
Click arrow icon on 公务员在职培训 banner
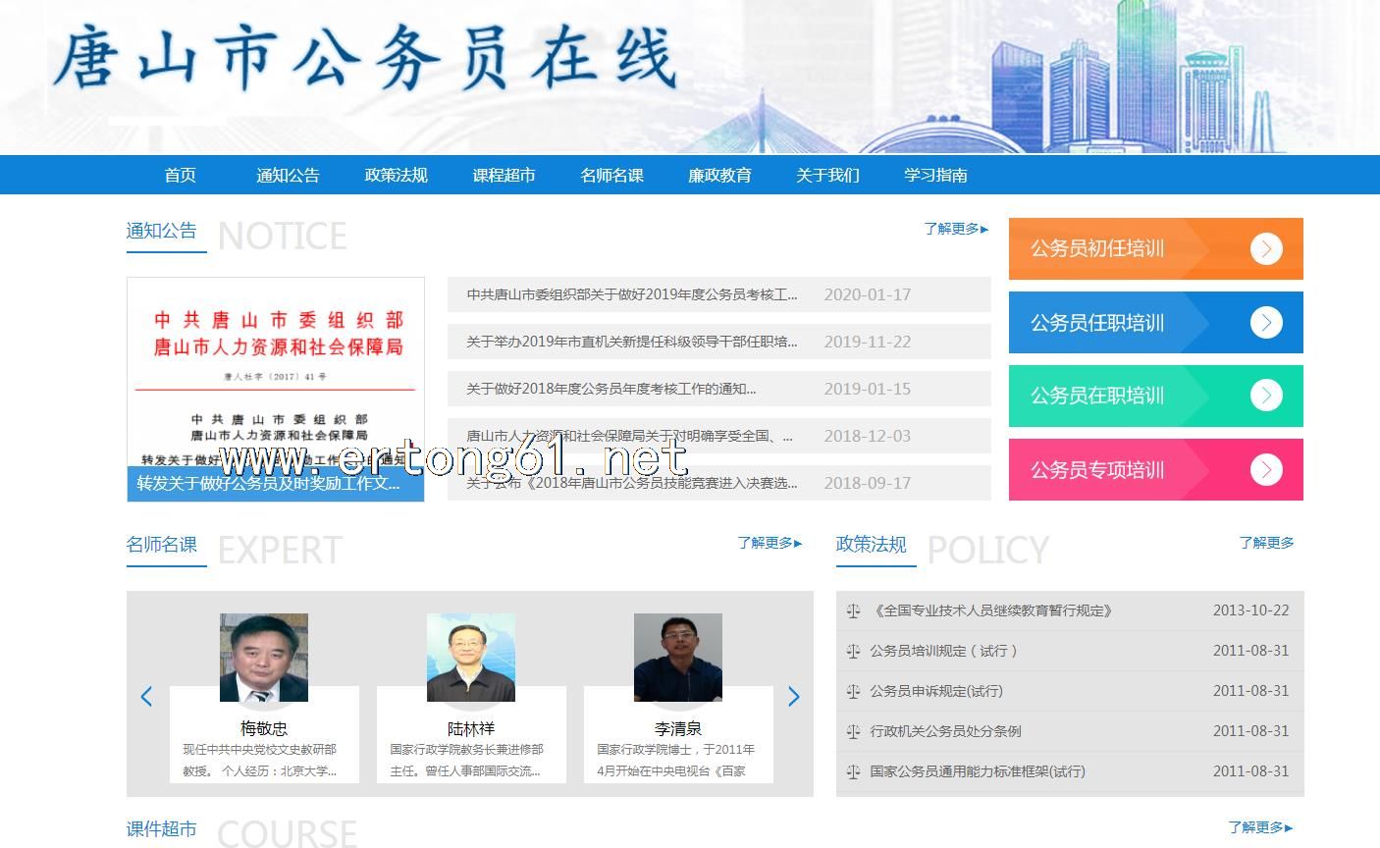pyautogui.click(x=1266, y=396)
